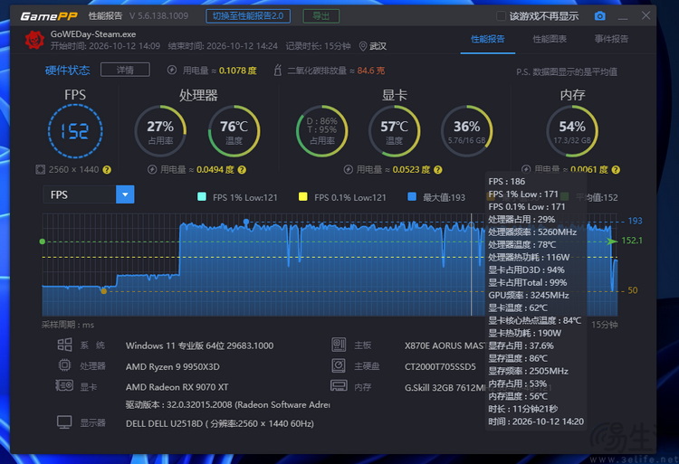The height and width of the screenshot is (464, 679).
Task: Click the GoWEDay-Steam.exe title text
Action: pyautogui.click(x=93, y=34)
